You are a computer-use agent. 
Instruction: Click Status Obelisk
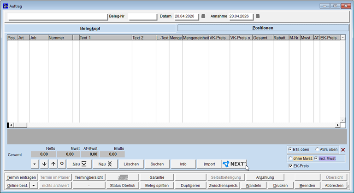[x=123, y=185]
